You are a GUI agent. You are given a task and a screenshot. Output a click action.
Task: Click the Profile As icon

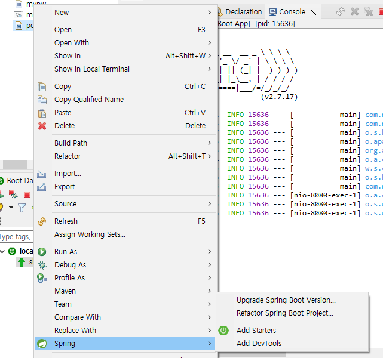point(42,278)
